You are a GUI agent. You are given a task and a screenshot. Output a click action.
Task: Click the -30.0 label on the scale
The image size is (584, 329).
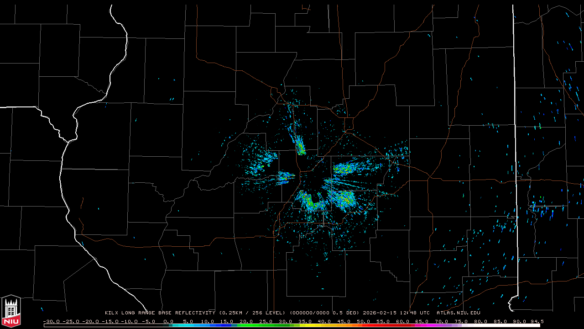[51, 321]
